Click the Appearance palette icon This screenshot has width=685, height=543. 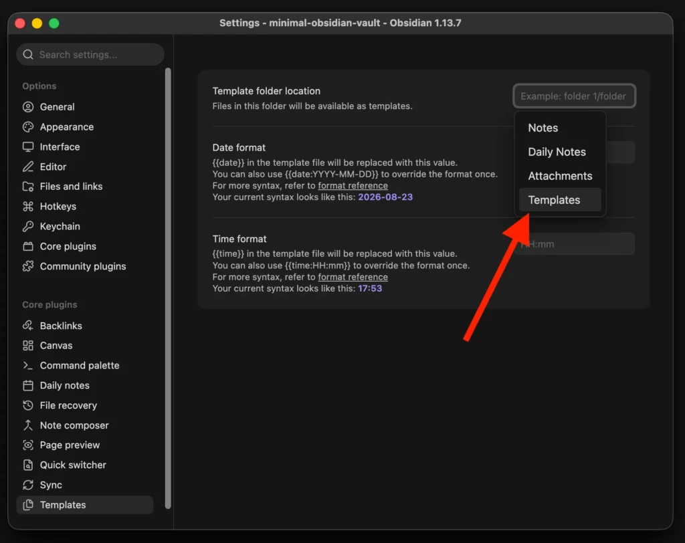[28, 126]
